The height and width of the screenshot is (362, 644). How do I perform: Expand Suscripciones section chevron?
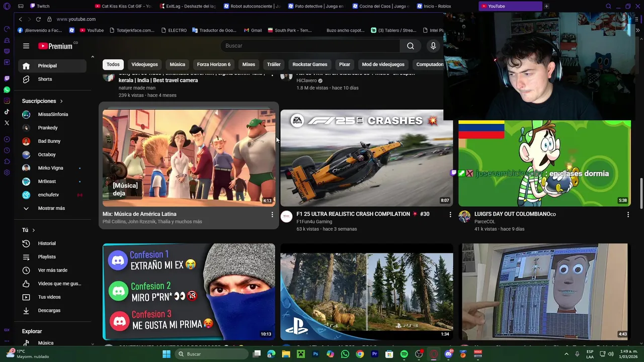coord(61,101)
